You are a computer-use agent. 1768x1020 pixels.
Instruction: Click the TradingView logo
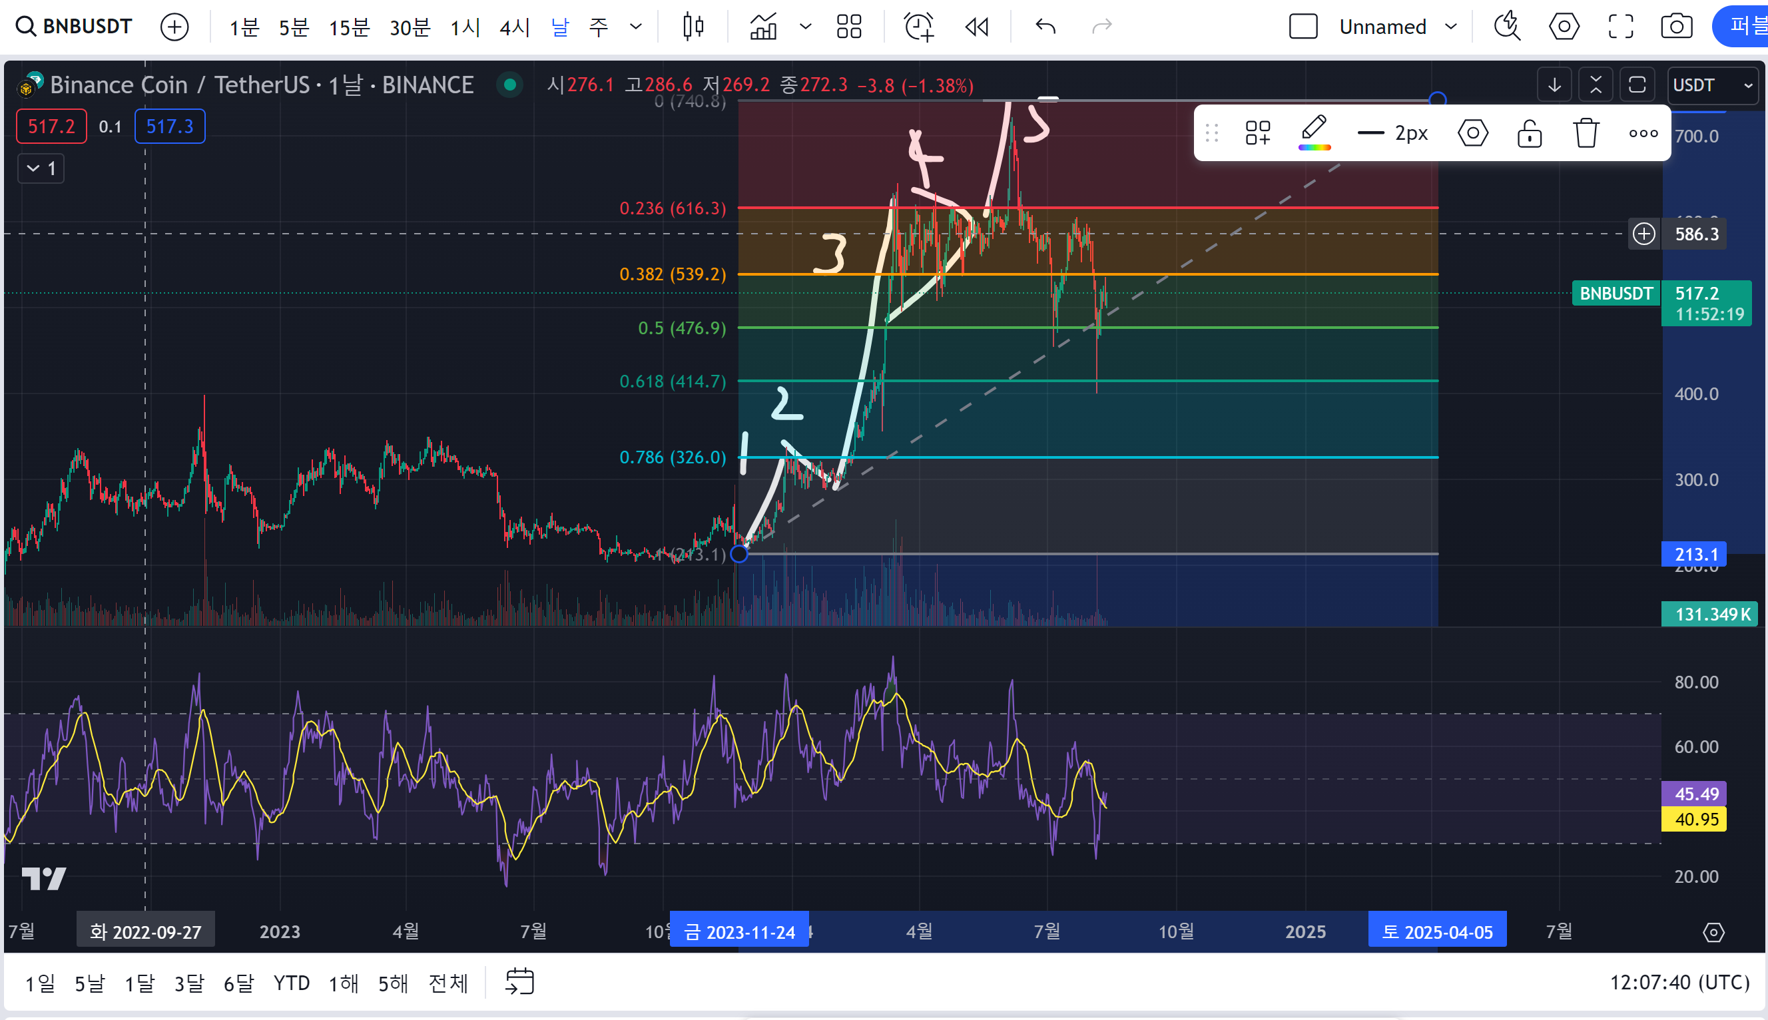pyautogui.click(x=43, y=878)
